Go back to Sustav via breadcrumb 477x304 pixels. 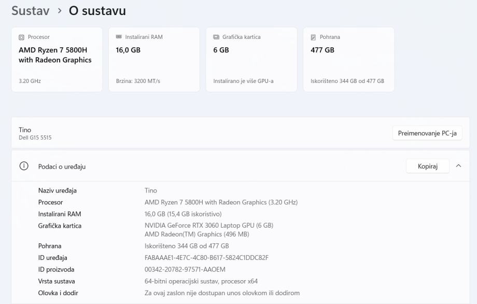(x=30, y=11)
